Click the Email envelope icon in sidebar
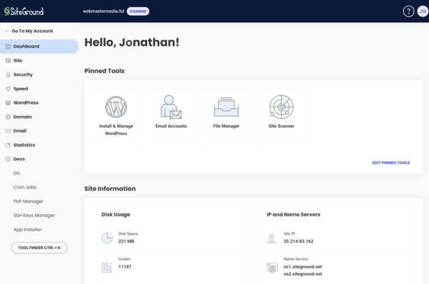Image resolution: width=429 pixels, height=284 pixels. tap(8, 131)
